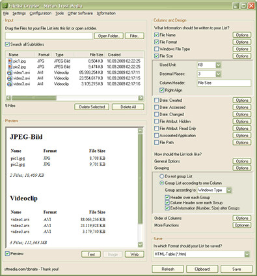Click the Open Folder button
The image size is (257, 276).
[109, 36]
